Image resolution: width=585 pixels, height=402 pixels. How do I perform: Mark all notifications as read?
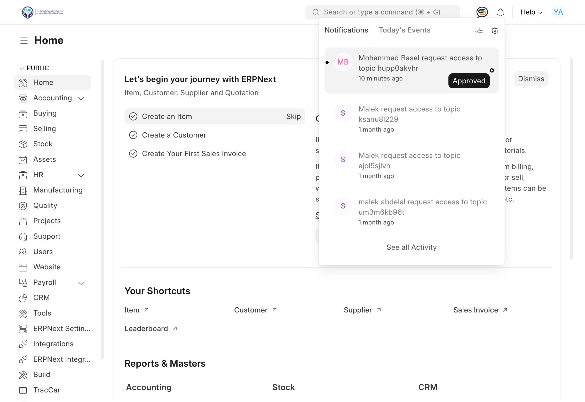click(x=479, y=31)
